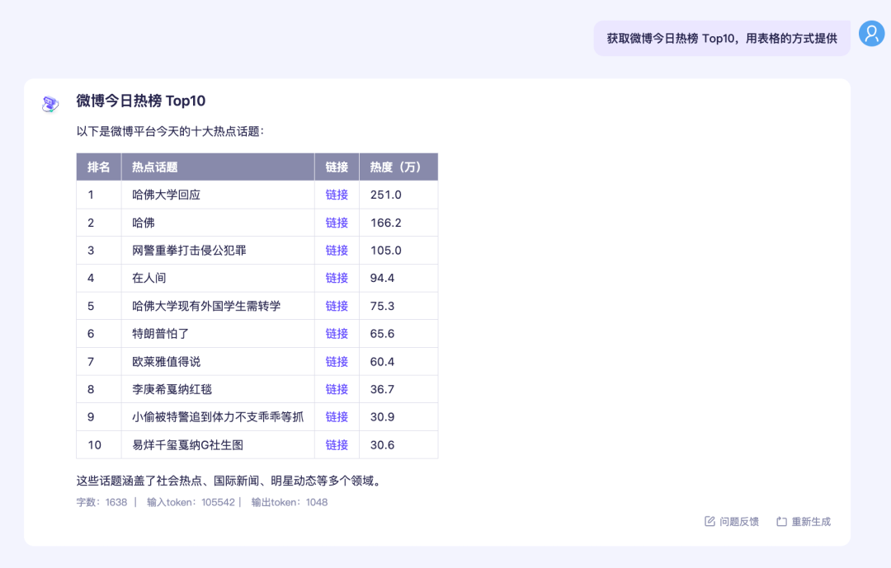Follow the link for 网警重拳打击侵公犯罪
The image size is (891, 568).
pyautogui.click(x=337, y=251)
